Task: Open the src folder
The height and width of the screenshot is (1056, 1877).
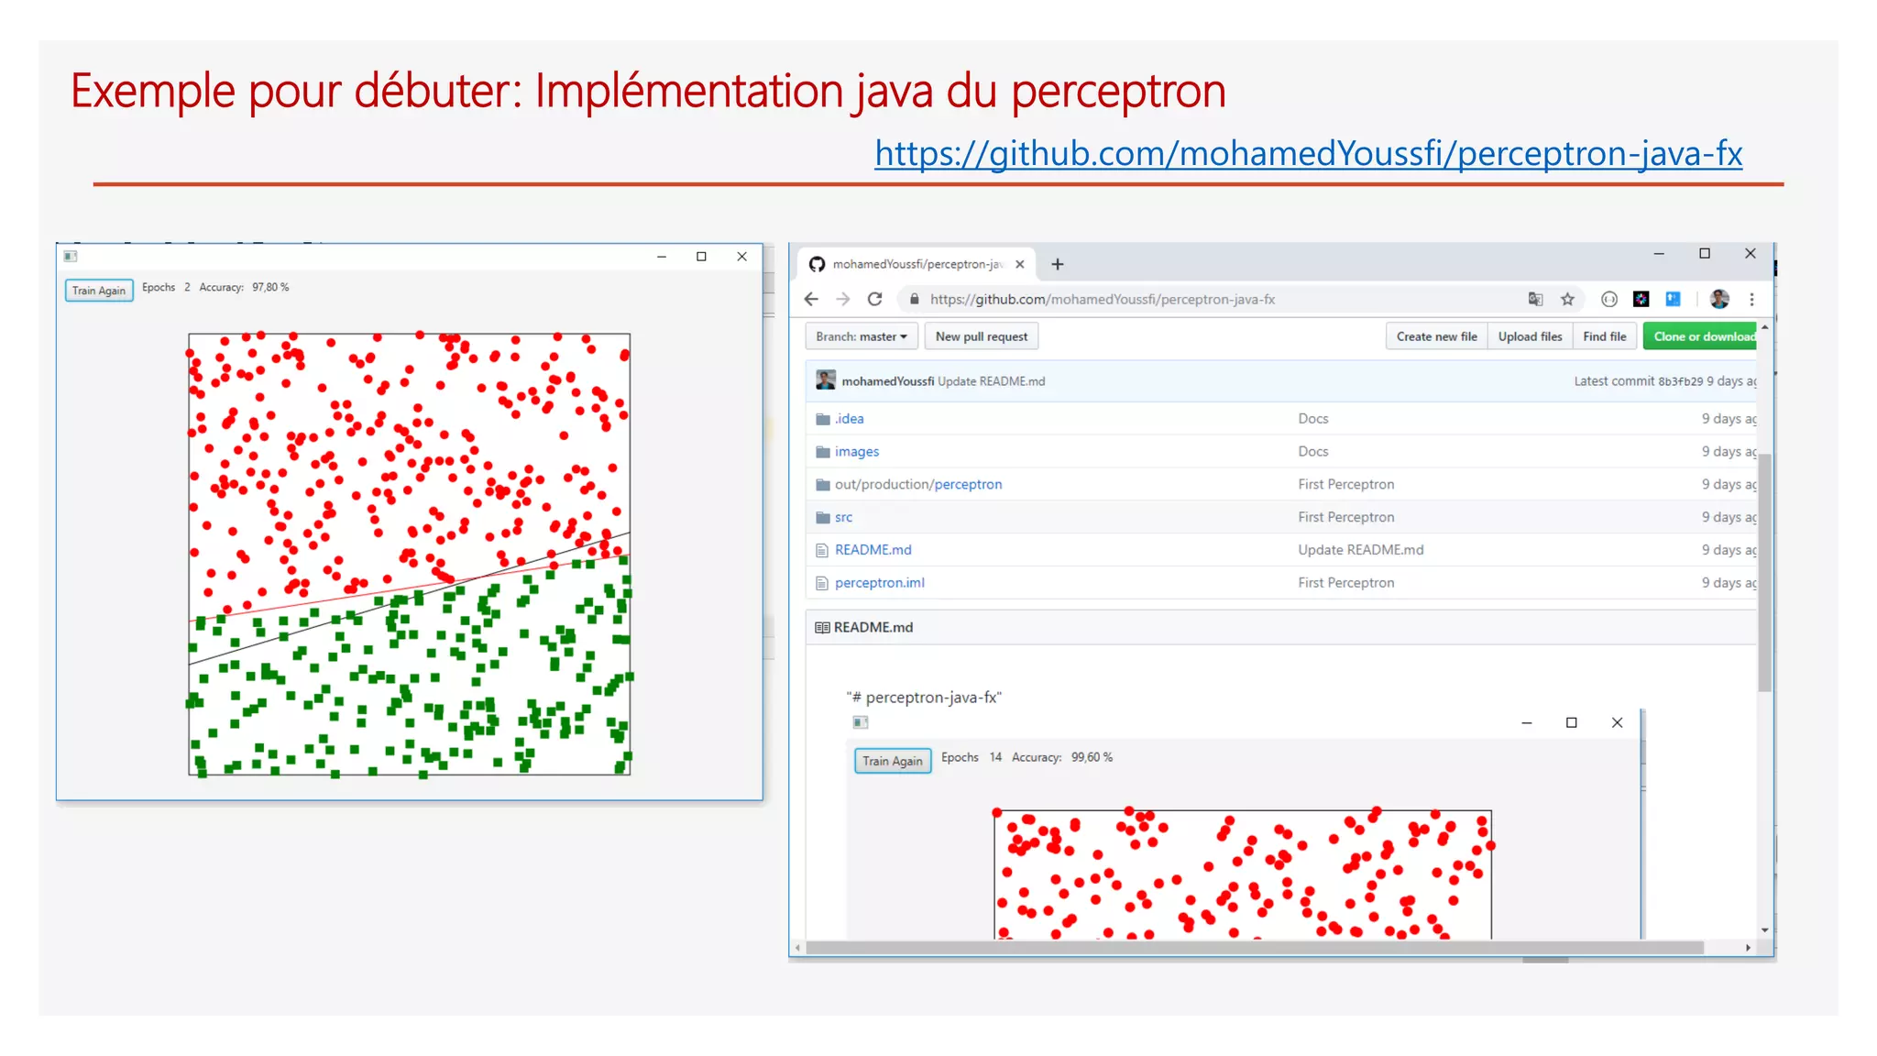Action: point(843,517)
